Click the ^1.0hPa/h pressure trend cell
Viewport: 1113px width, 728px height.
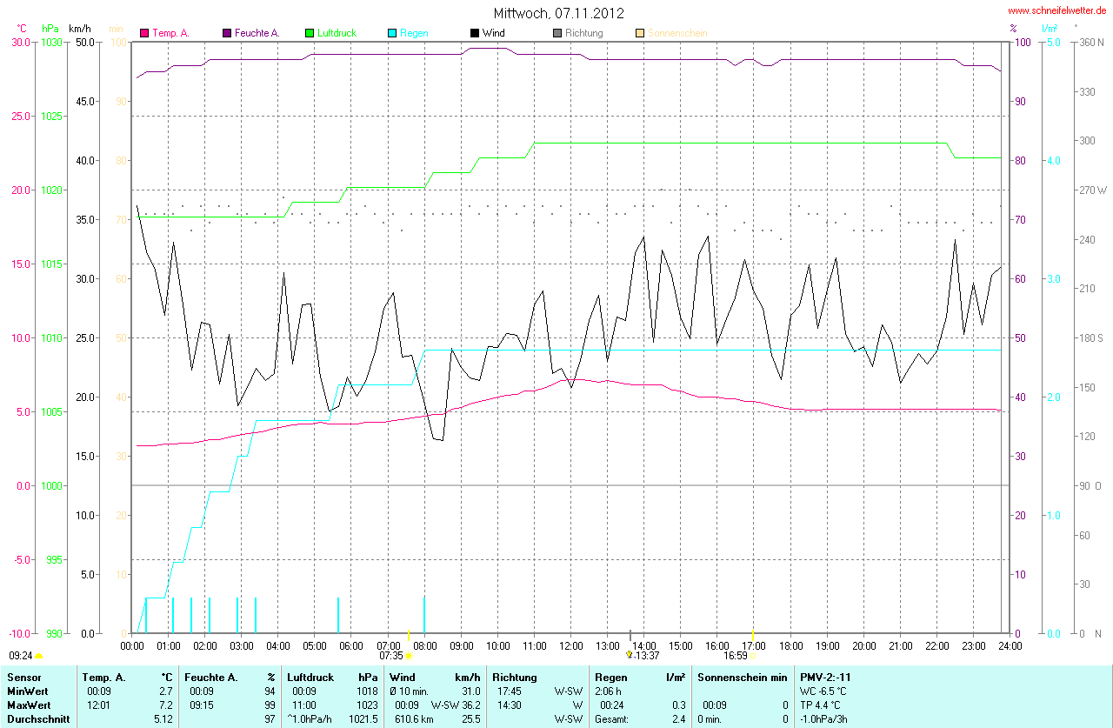(310, 719)
